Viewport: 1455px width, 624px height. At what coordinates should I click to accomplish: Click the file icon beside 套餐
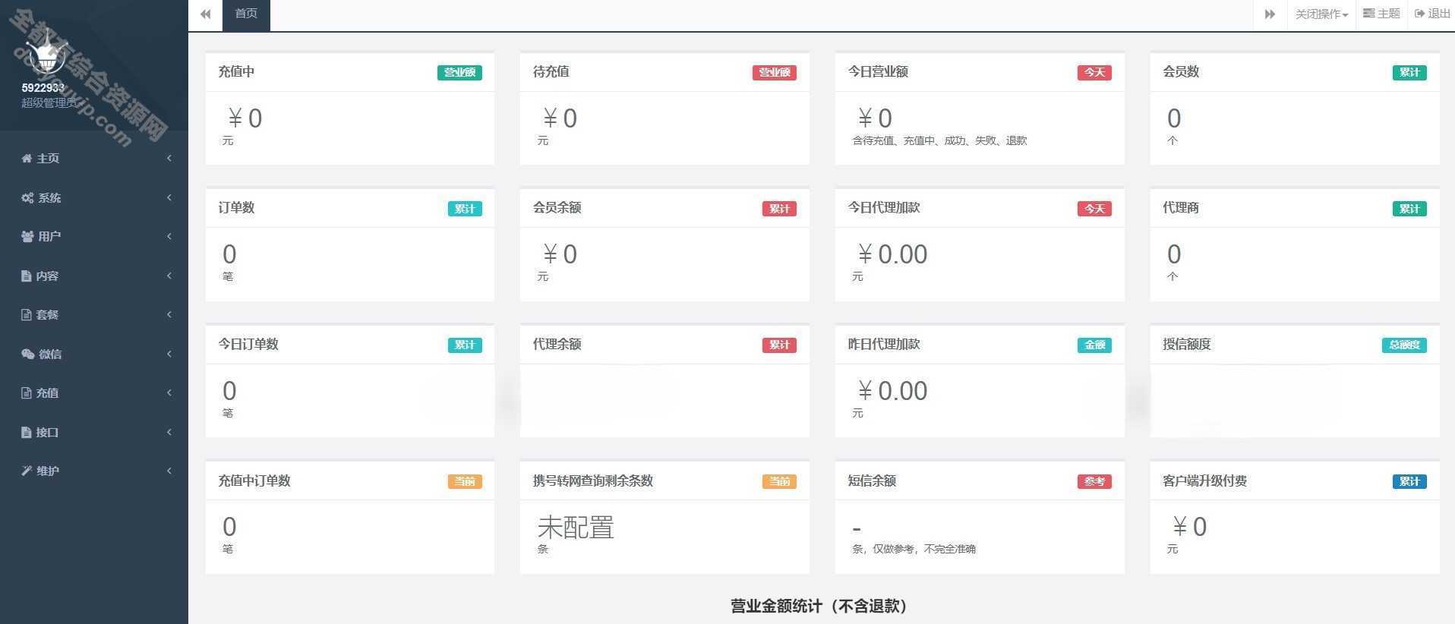click(x=26, y=314)
